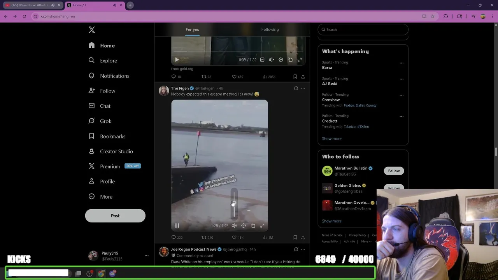This screenshot has height=280, width=498.
Task: Click the X logo in sidebar
Action: pyautogui.click(x=91, y=30)
